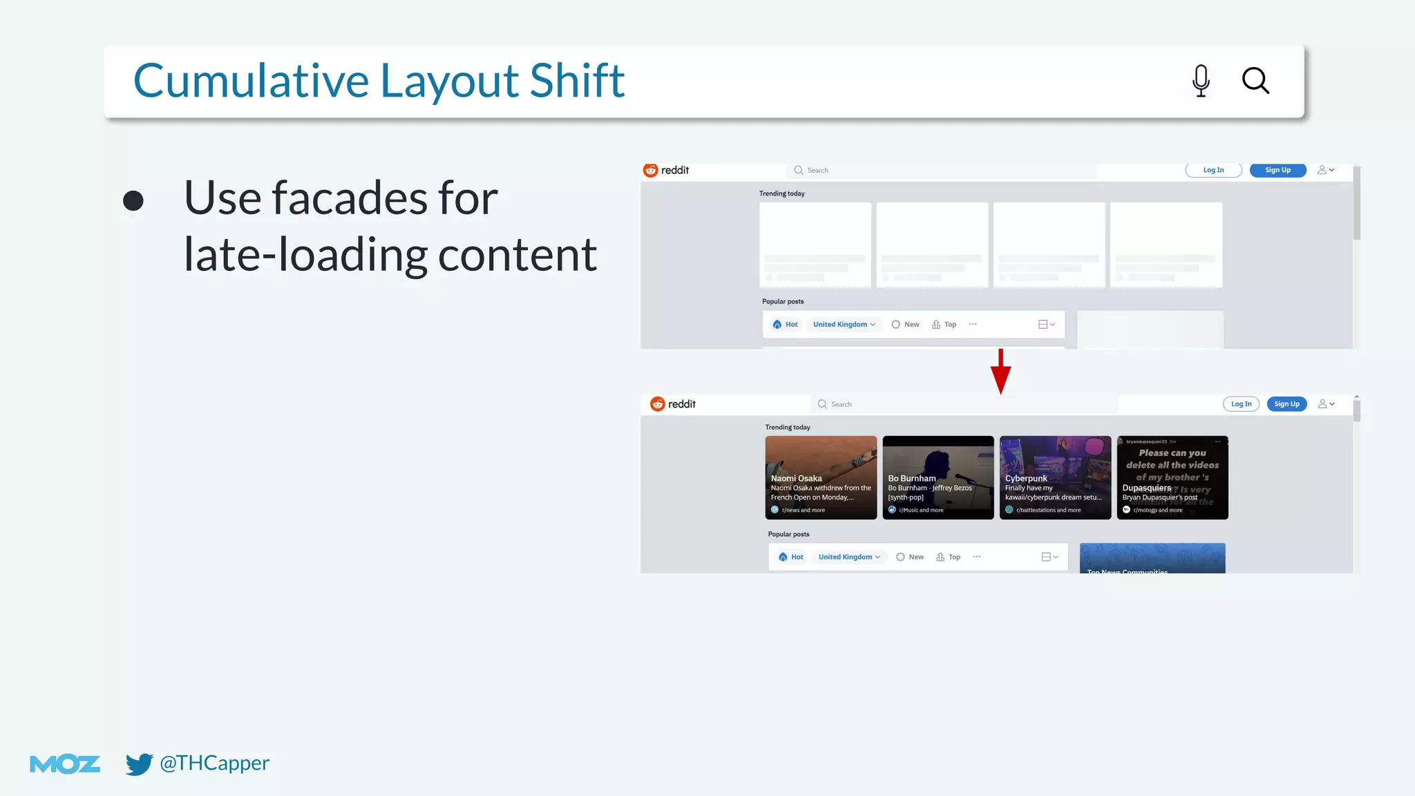Click the Top News Communities banner
The image size is (1415, 796).
[x=1152, y=558]
